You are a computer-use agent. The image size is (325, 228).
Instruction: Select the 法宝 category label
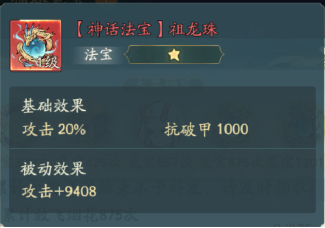tap(98, 55)
